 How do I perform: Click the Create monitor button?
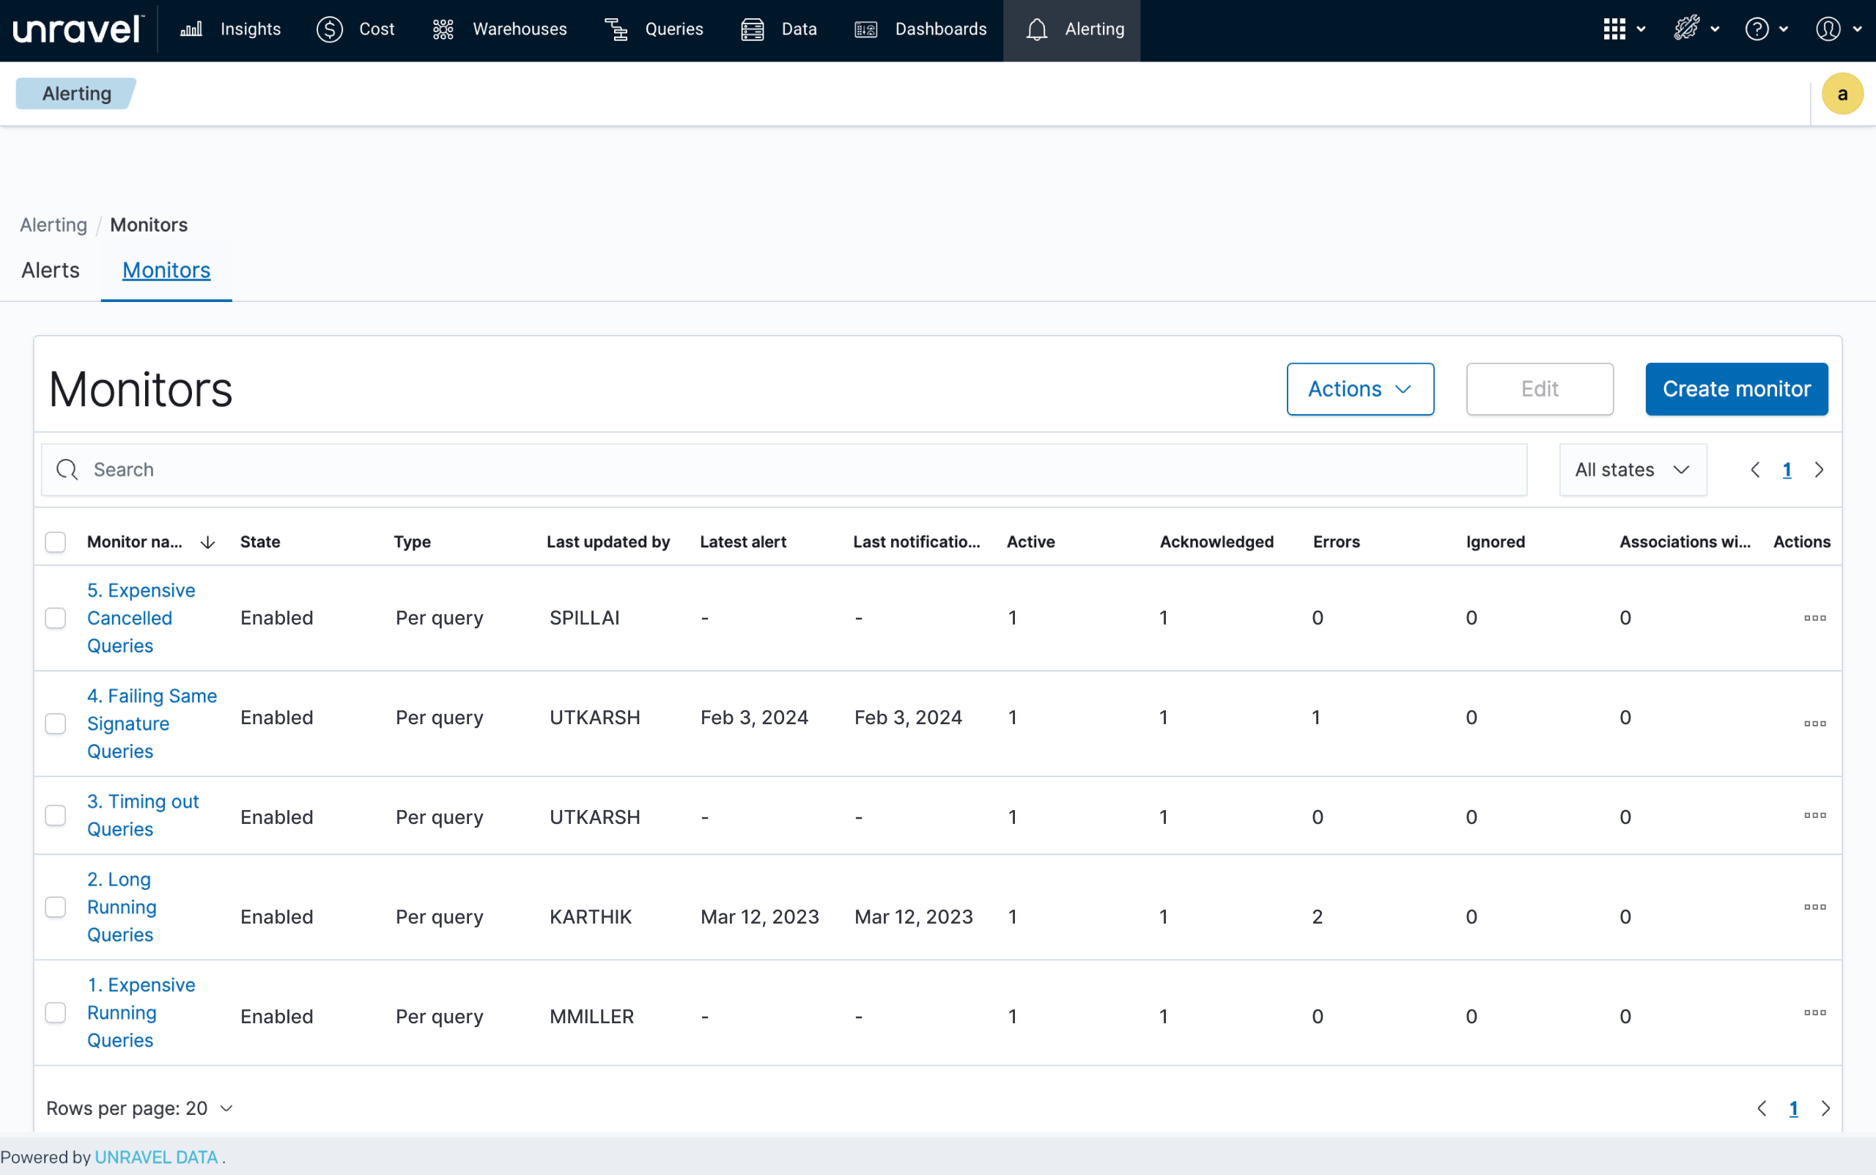click(1735, 388)
